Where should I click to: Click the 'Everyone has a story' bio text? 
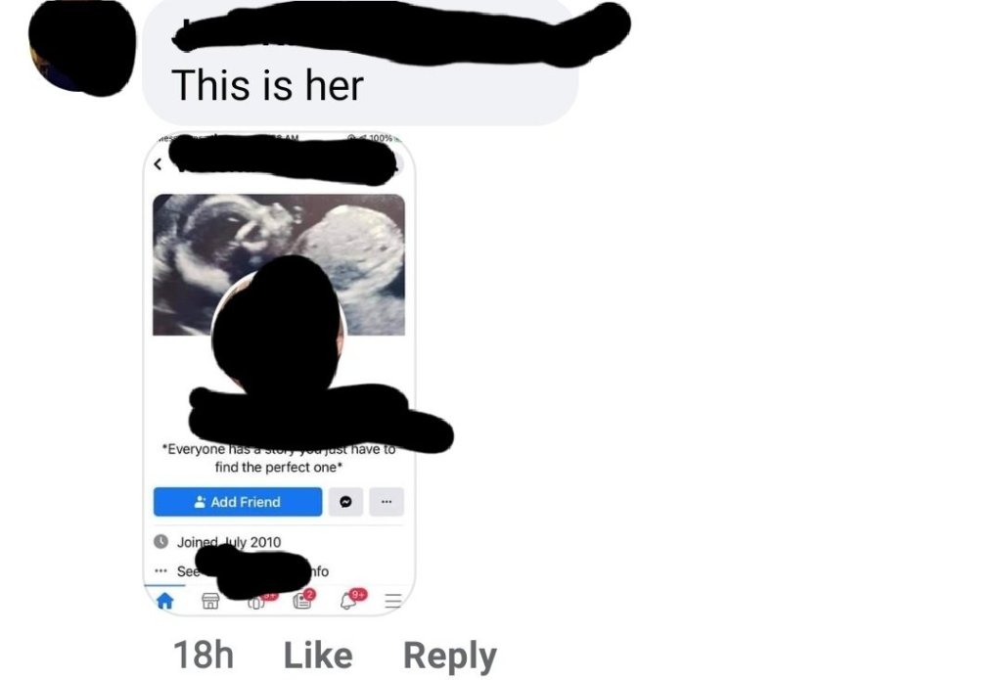pos(279,458)
